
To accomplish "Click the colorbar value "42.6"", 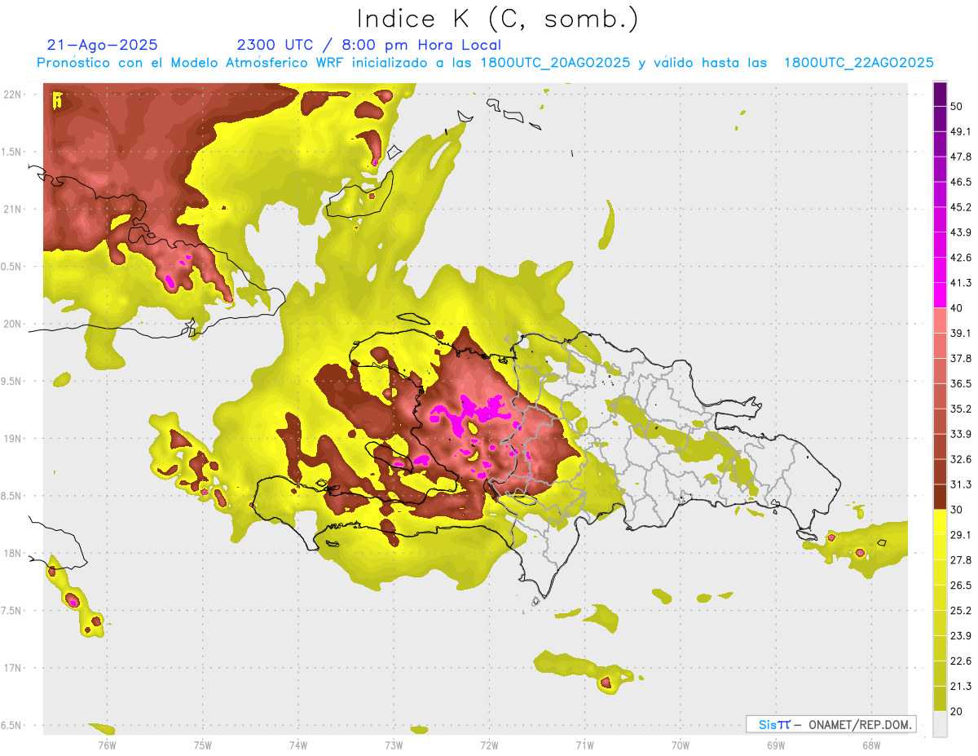I will coord(961,258).
